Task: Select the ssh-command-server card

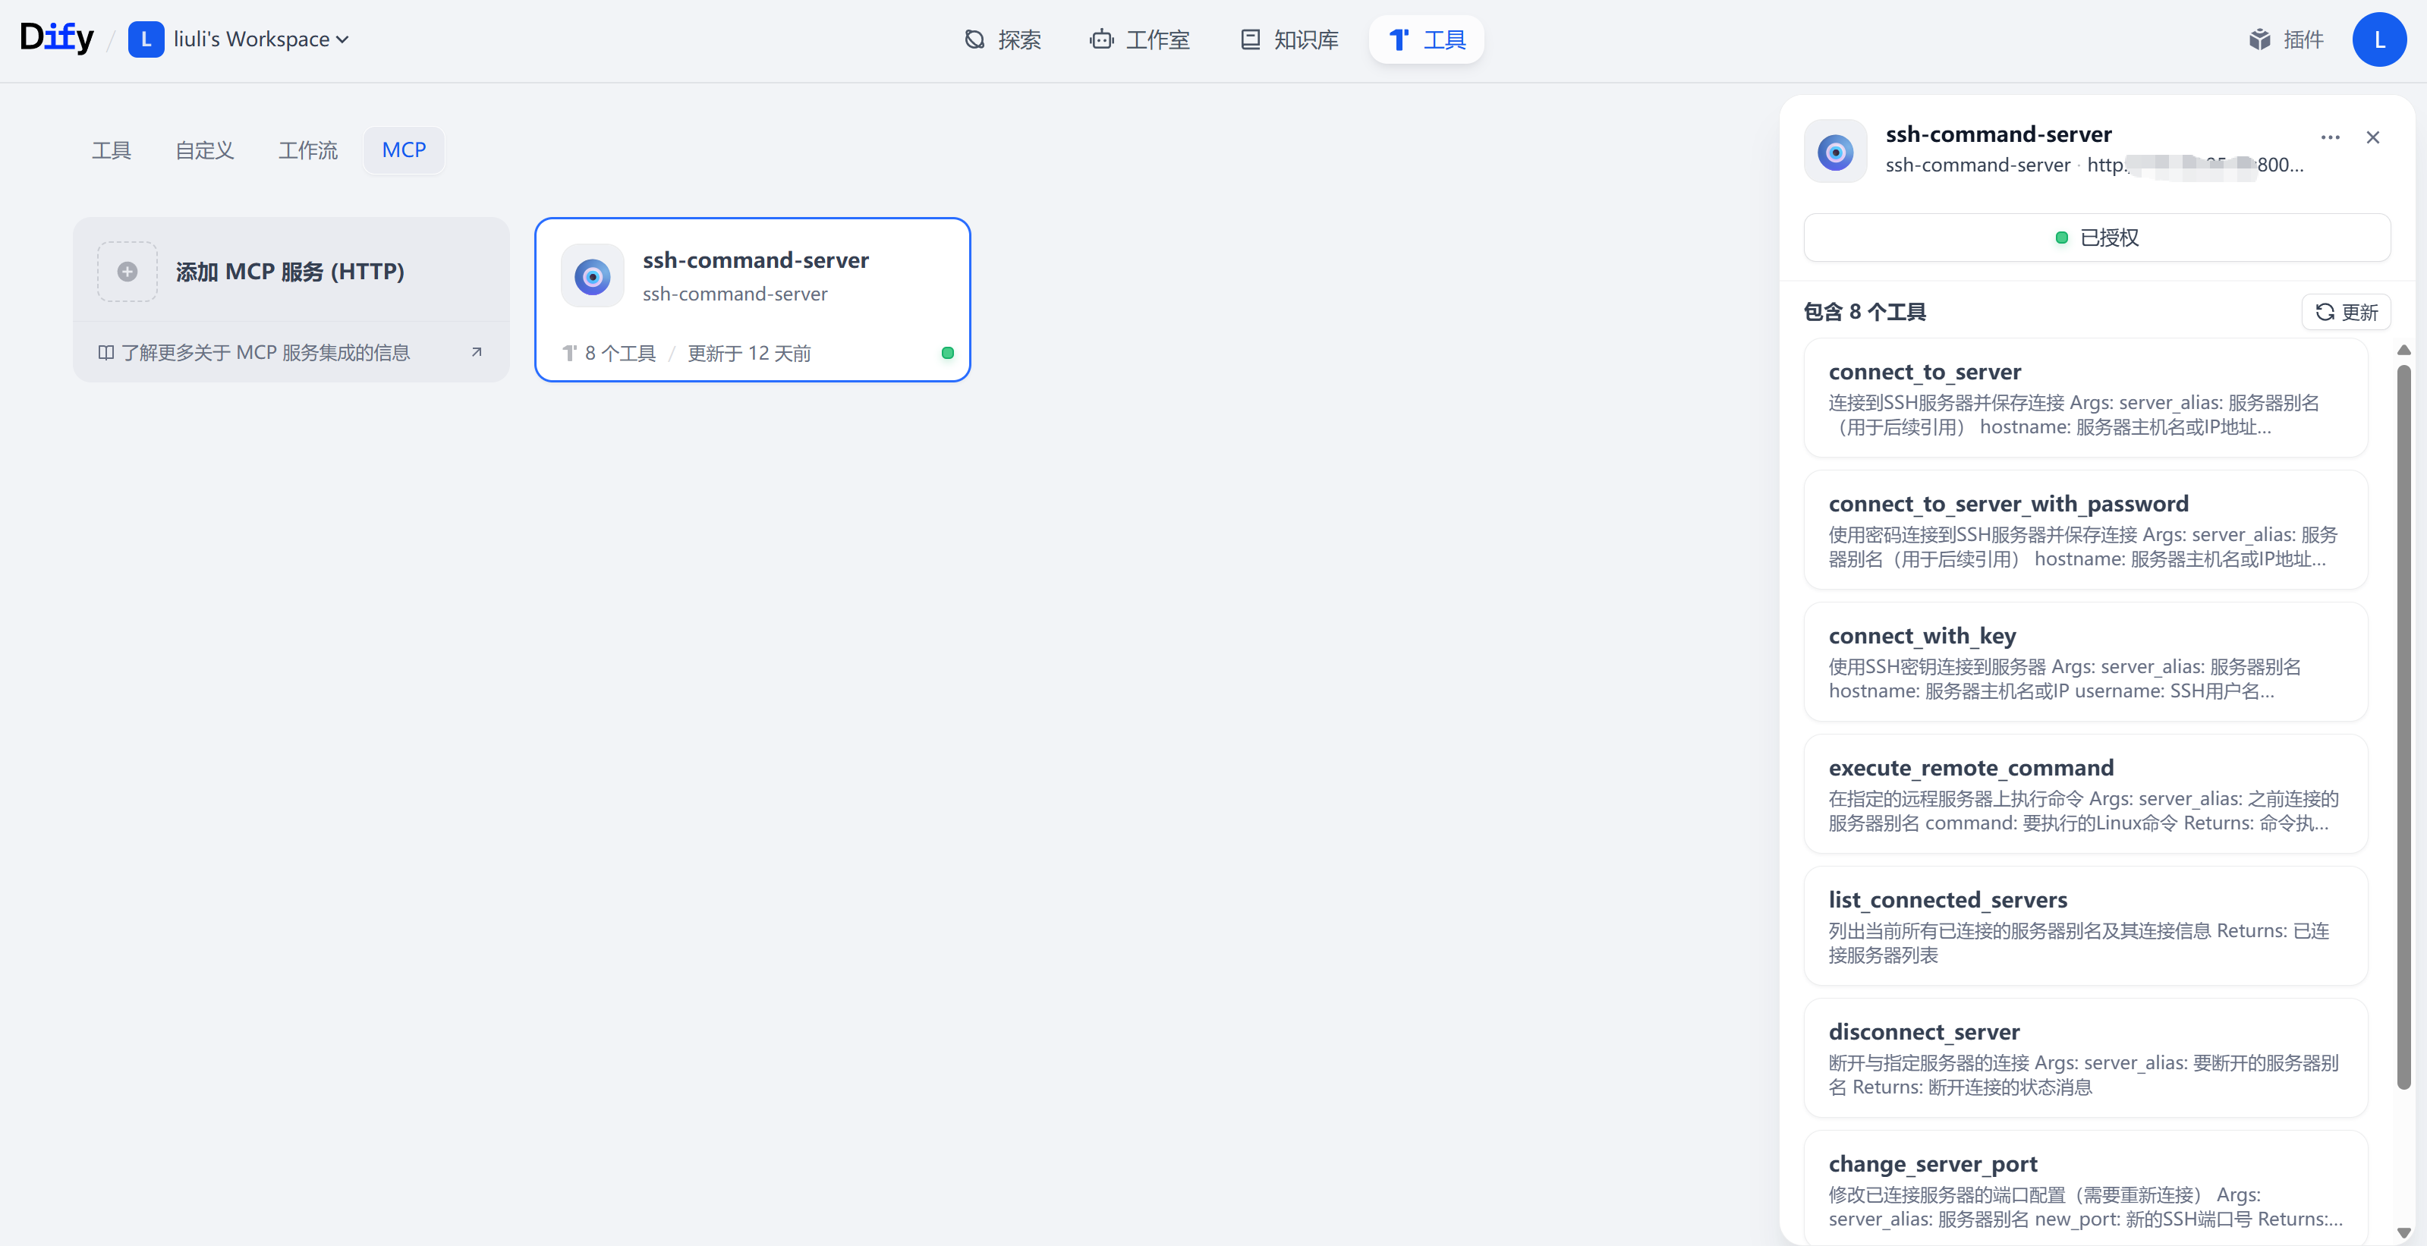Action: pyautogui.click(x=753, y=300)
